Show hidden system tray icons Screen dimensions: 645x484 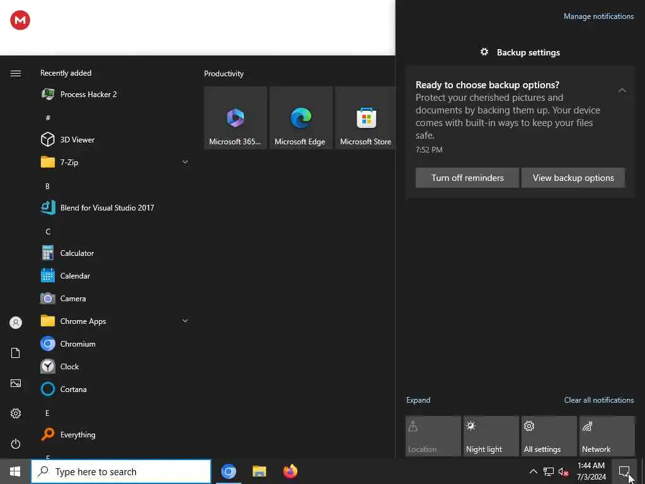pos(533,471)
